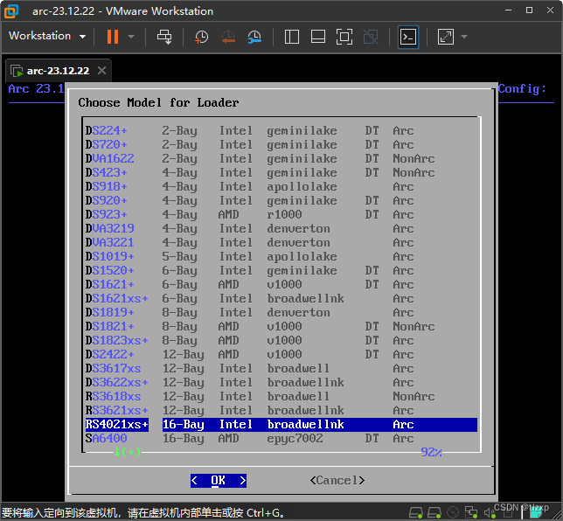
Task: Select the DS918+ model row
Action: [x=281, y=187]
